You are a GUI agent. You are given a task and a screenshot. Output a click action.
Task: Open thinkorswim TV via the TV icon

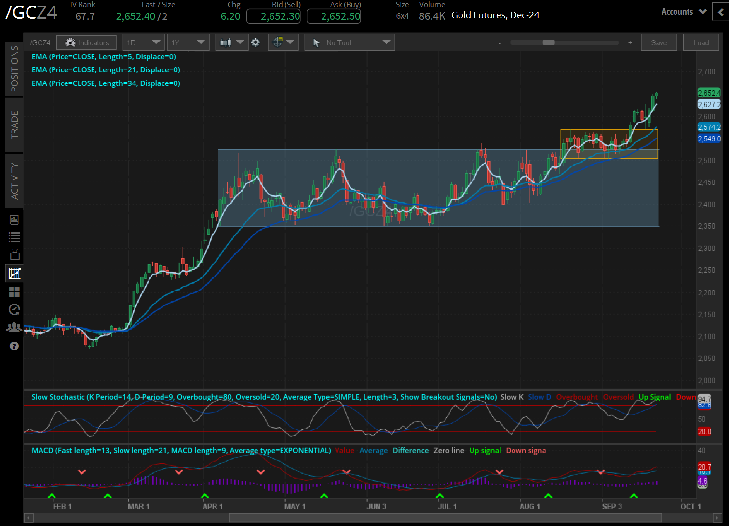14,254
